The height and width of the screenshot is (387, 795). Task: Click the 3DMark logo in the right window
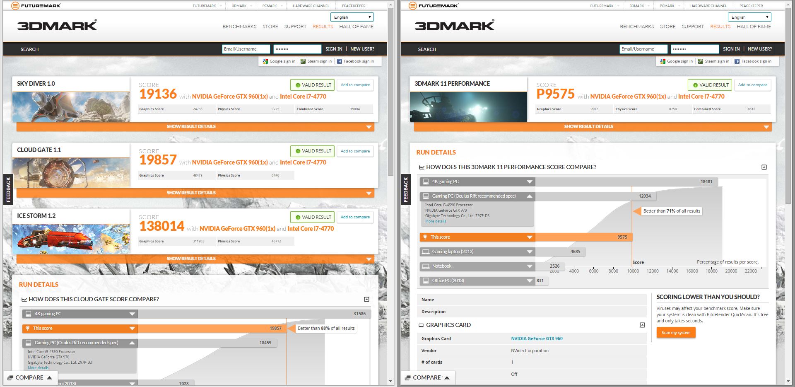tap(455, 25)
